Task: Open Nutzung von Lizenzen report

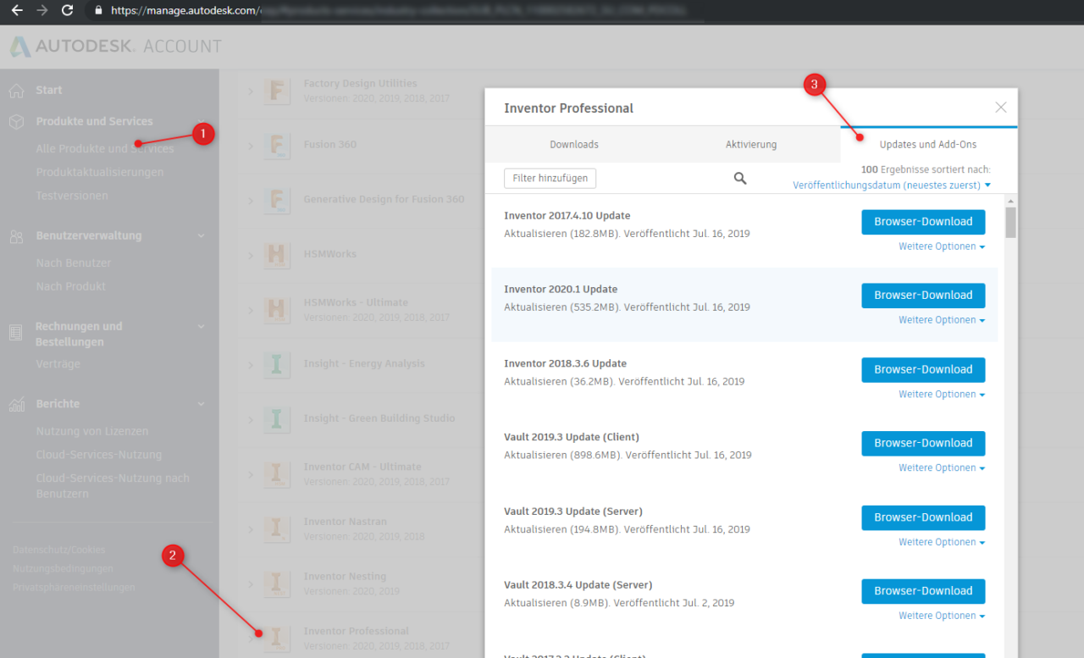Action: [91, 431]
